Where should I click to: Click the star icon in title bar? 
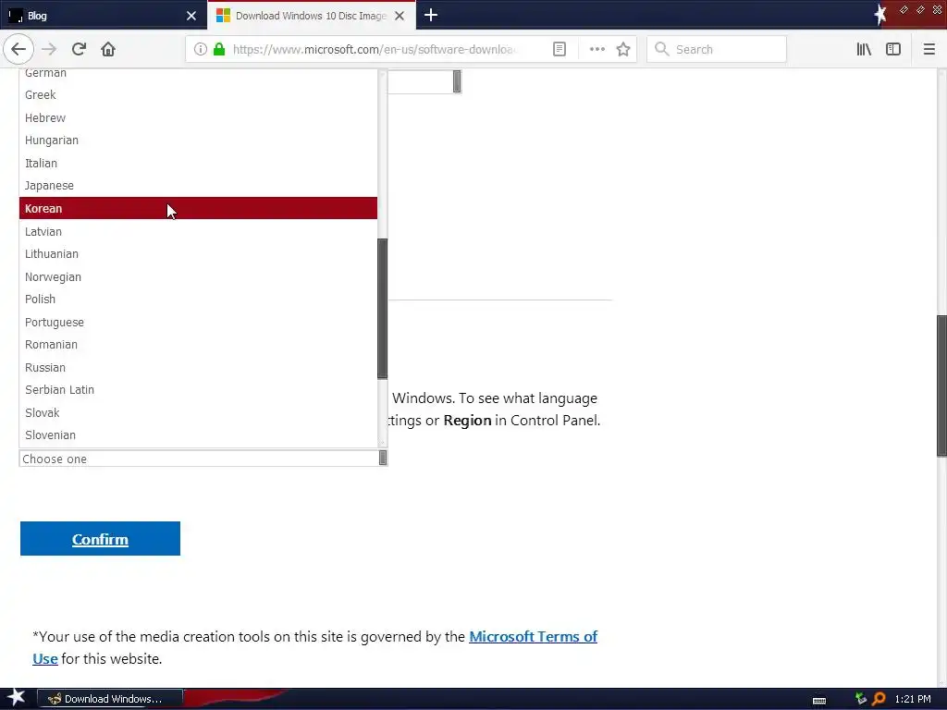pyautogui.click(x=880, y=15)
